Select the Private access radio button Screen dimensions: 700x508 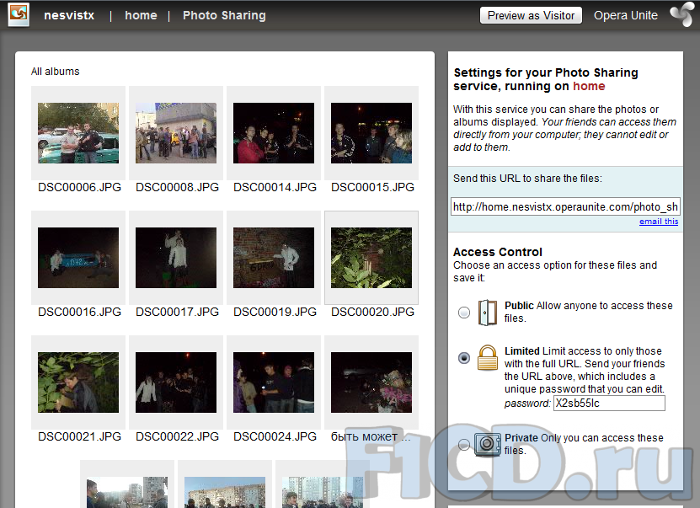464,445
